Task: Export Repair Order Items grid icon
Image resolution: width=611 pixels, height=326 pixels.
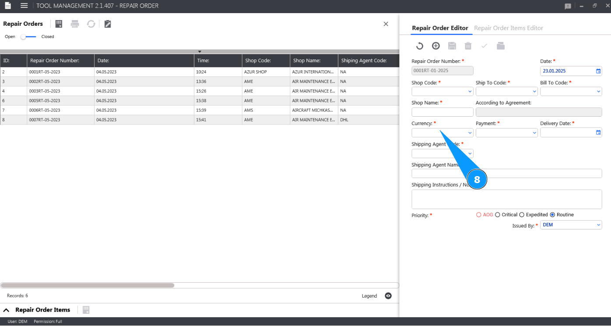Action: (x=86, y=310)
